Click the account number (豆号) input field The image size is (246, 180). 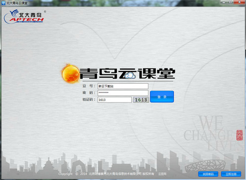(x=123, y=86)
